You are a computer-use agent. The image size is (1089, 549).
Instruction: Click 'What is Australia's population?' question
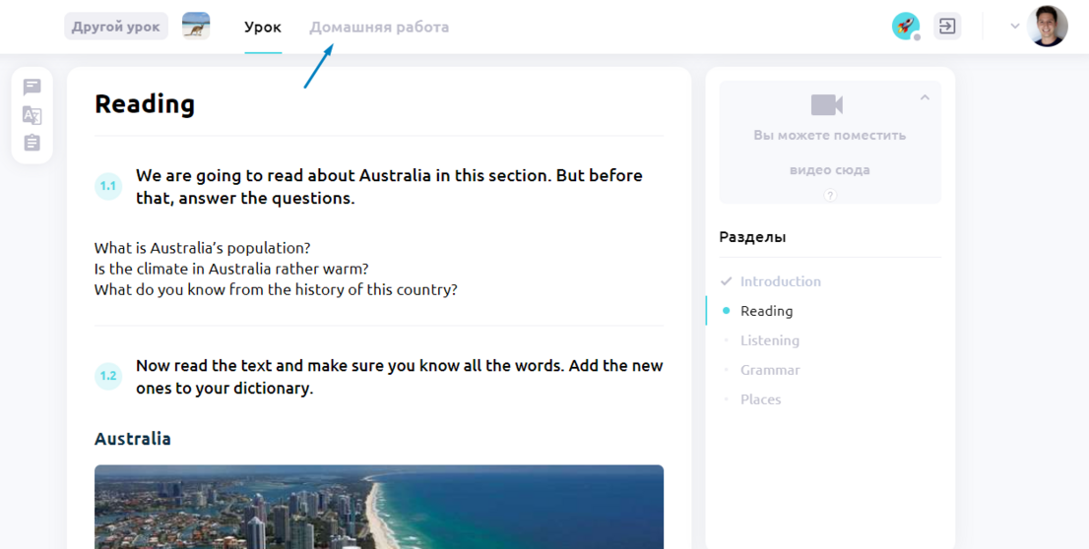(202, 248)
